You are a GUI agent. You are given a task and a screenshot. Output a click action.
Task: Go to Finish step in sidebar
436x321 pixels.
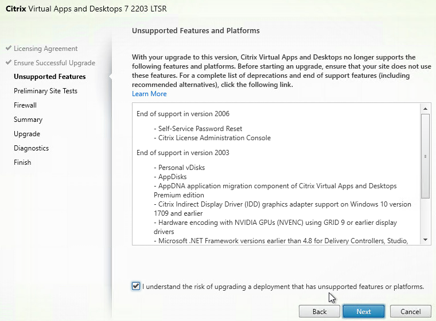click(x=22, y=163)
